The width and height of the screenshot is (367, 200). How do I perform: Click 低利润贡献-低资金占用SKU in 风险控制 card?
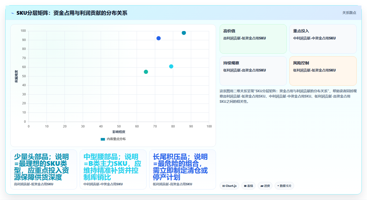tap(314, 70)
